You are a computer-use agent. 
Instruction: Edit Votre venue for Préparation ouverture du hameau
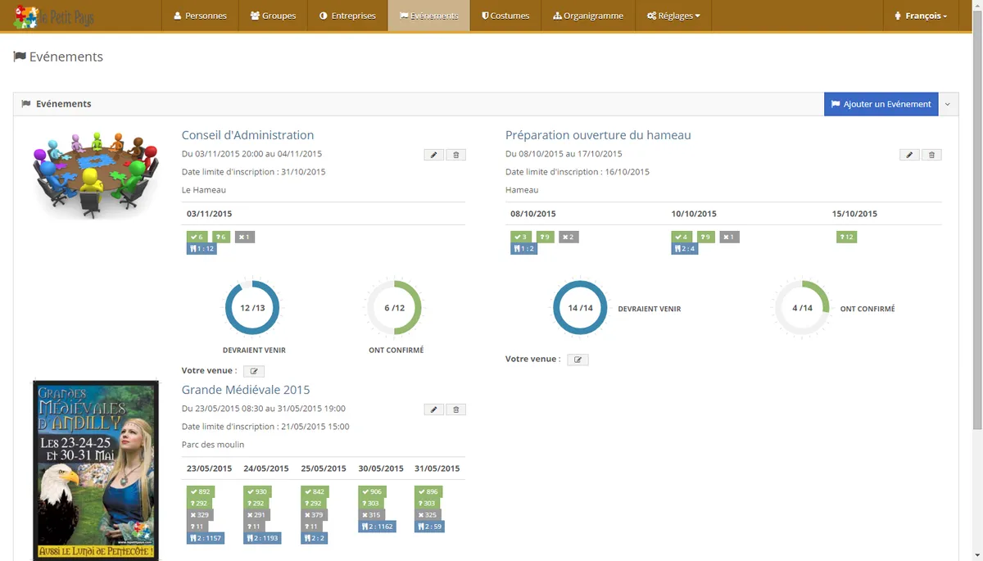click(578, 360)
